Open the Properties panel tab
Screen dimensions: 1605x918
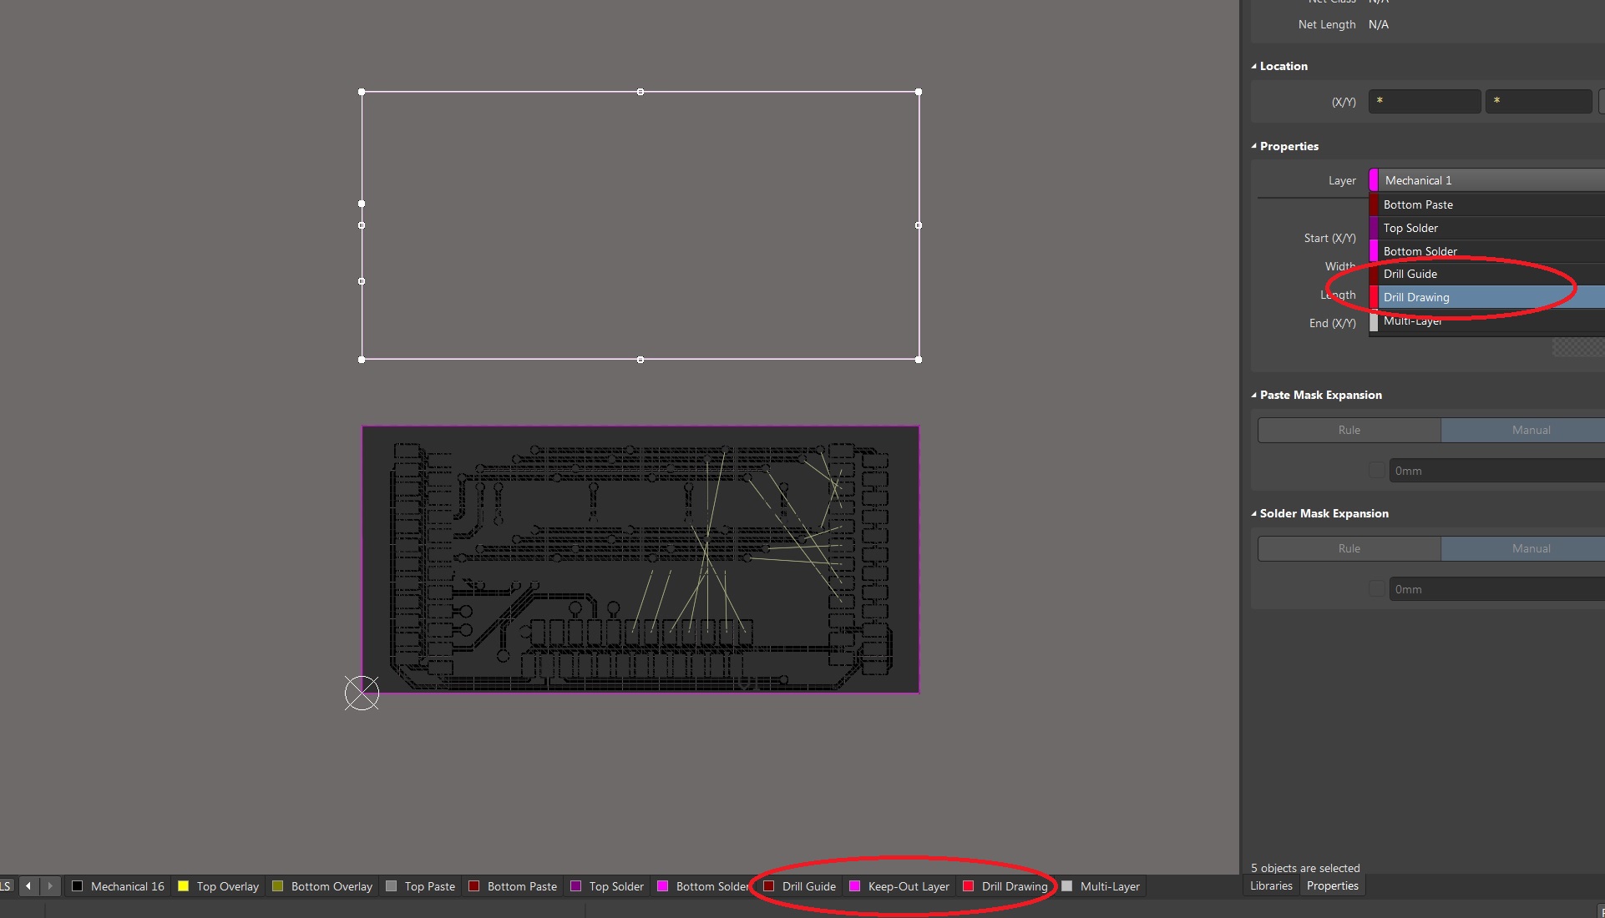[1332, 885]
